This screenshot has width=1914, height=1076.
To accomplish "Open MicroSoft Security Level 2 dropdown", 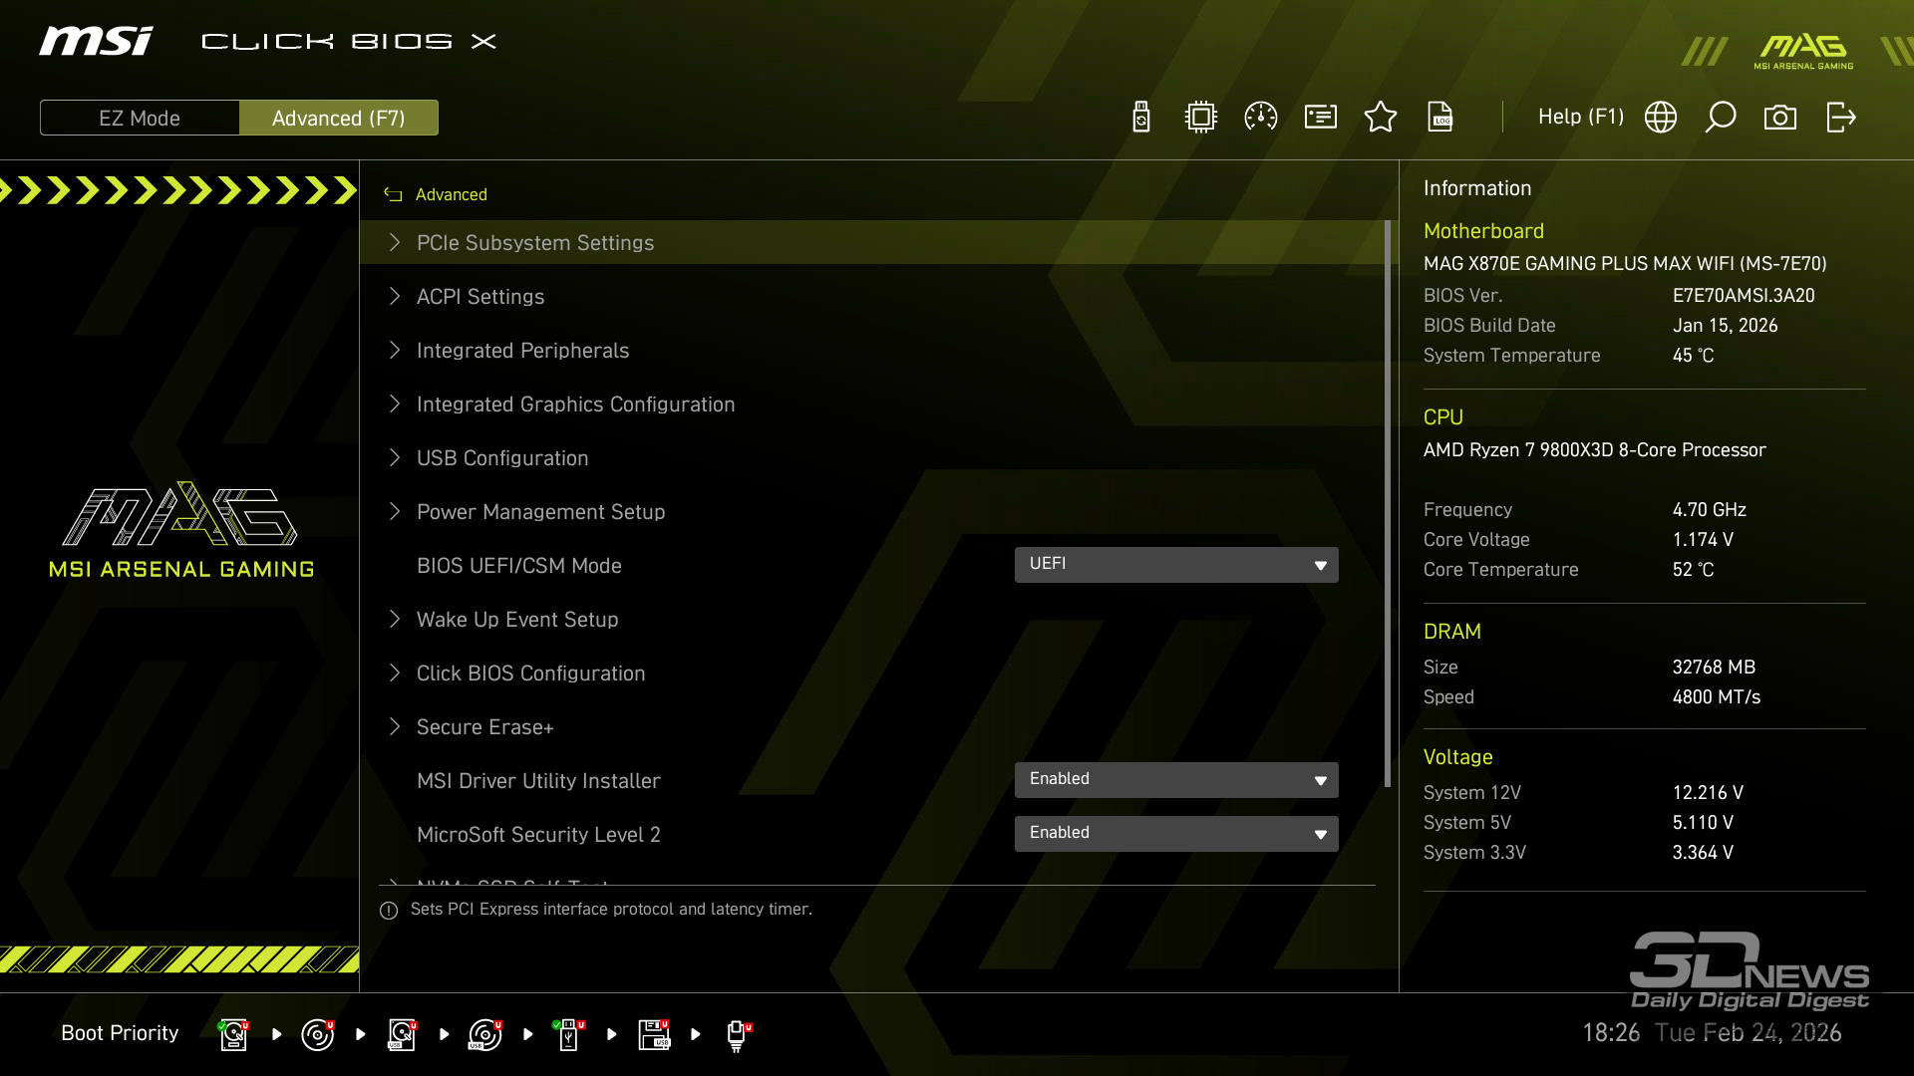I will point(1176,834).
